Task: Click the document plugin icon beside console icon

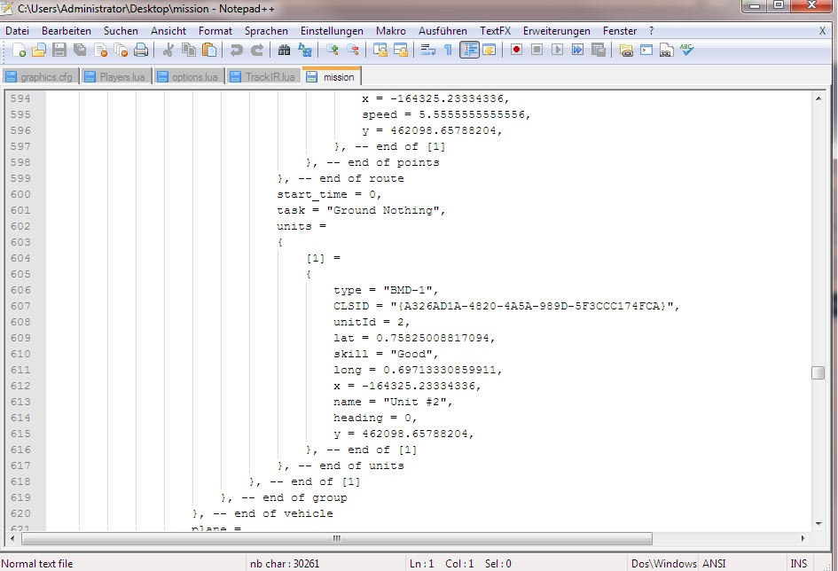Action: coord(666,51)
